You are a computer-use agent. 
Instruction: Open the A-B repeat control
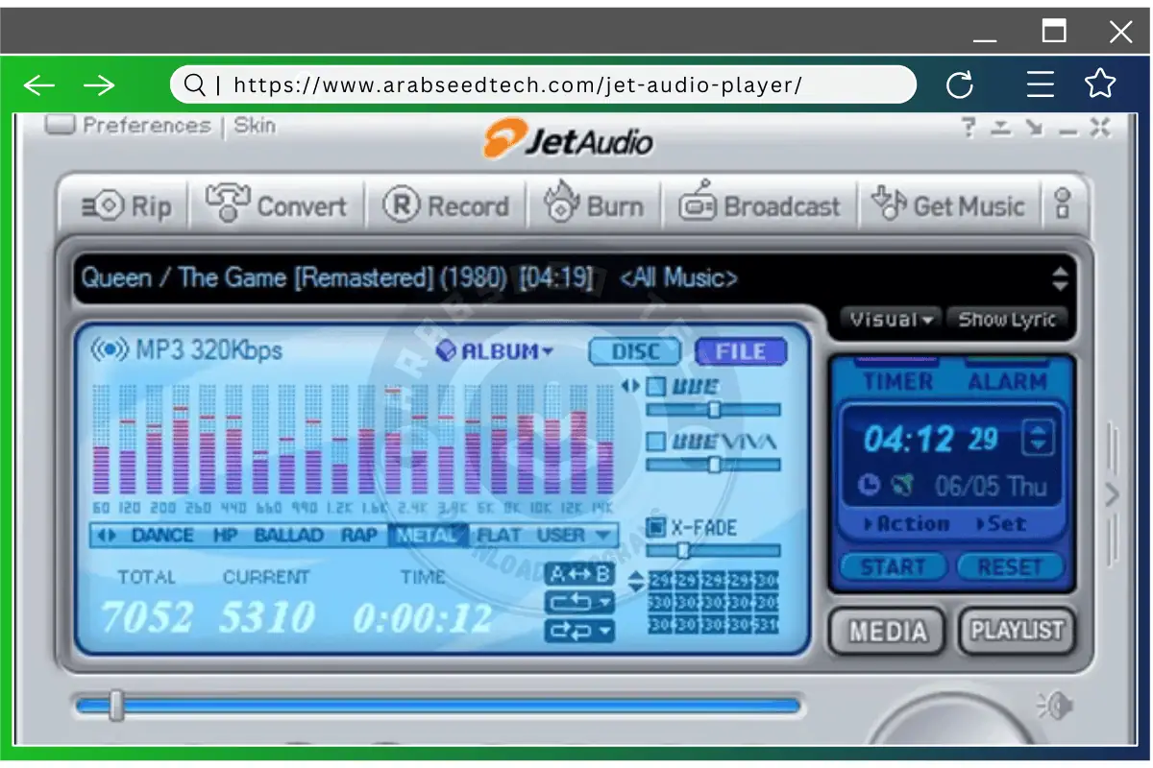[x=579, y=573]
